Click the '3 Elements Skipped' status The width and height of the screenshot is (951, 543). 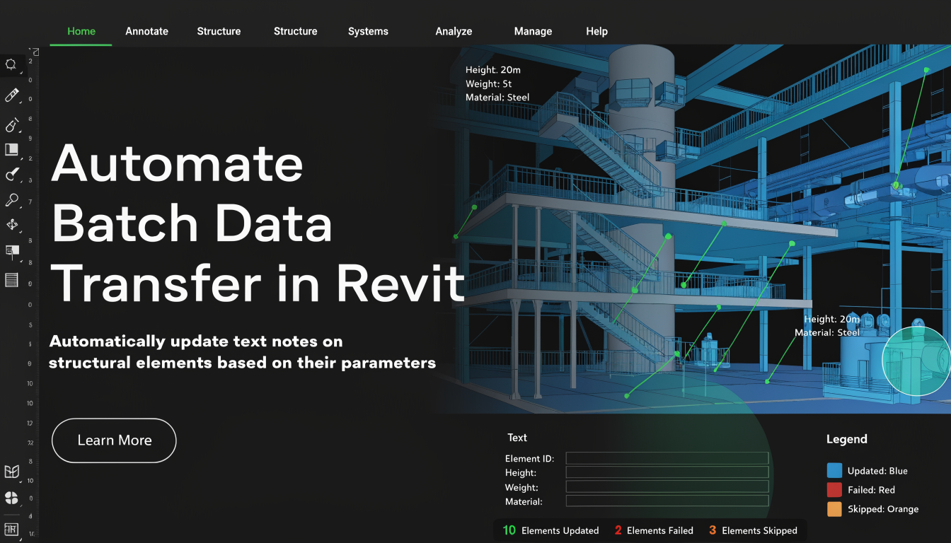click(x=753, y=530)
